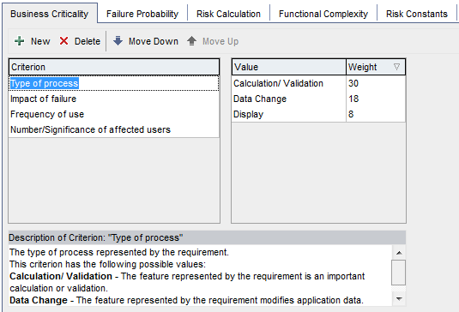This screenshot has height=312, width=459.
Task: Click the Move Up button label
Action: [x=220, y=41]
